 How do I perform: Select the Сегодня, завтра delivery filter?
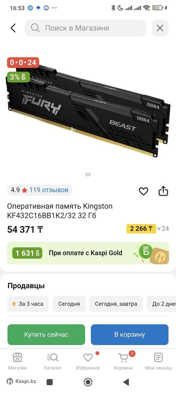coord(116,304)
